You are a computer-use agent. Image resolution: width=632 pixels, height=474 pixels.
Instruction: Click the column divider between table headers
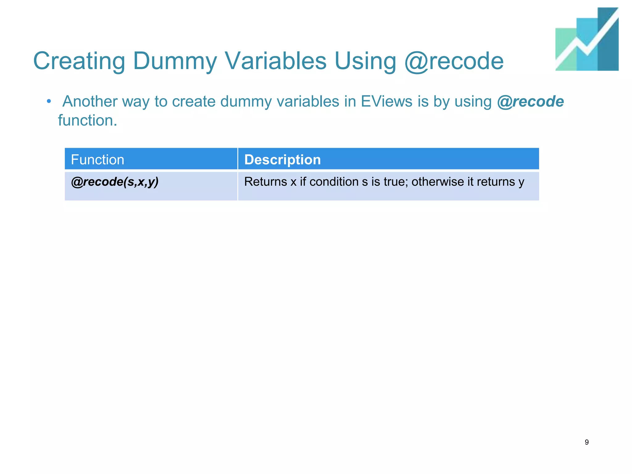click(238, 159)
